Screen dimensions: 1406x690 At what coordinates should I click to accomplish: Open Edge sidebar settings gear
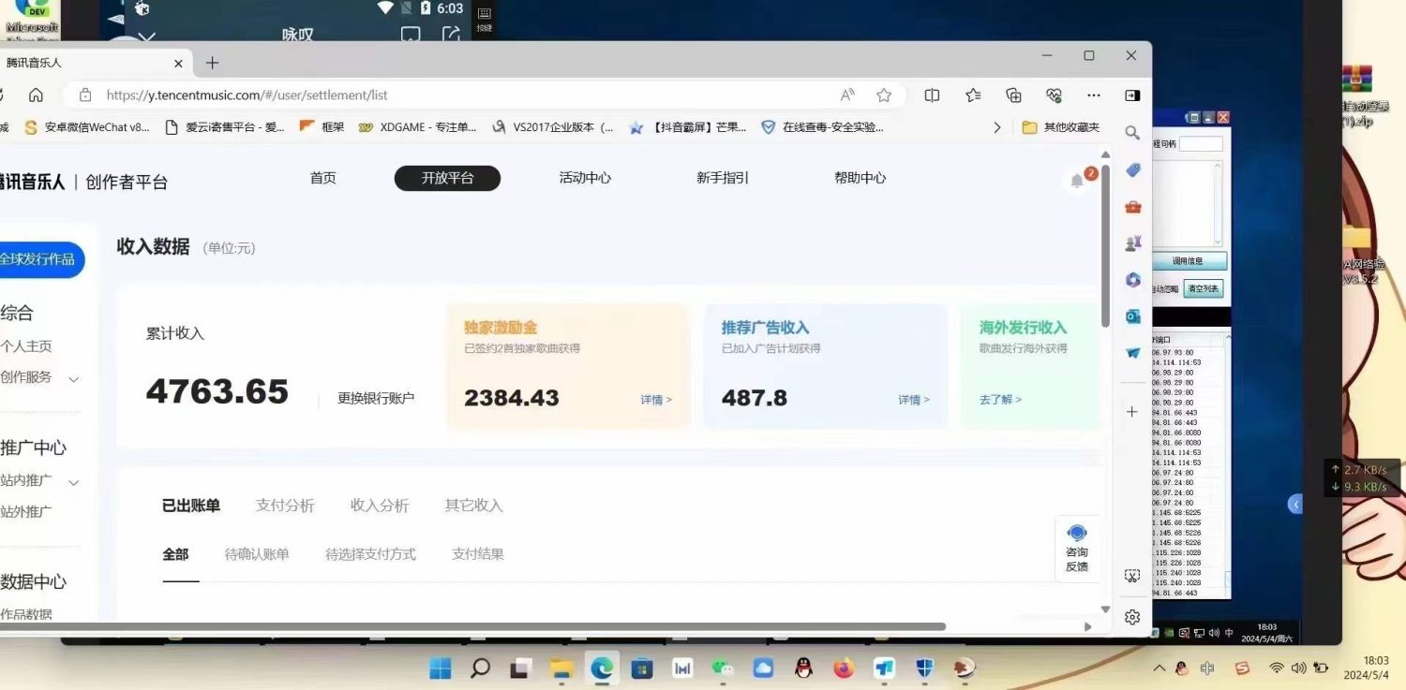(x=1132, y=617)
